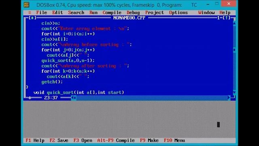
Task: Click the line 'cout<<a[j]<<" ";'
Action: [68, 55]
